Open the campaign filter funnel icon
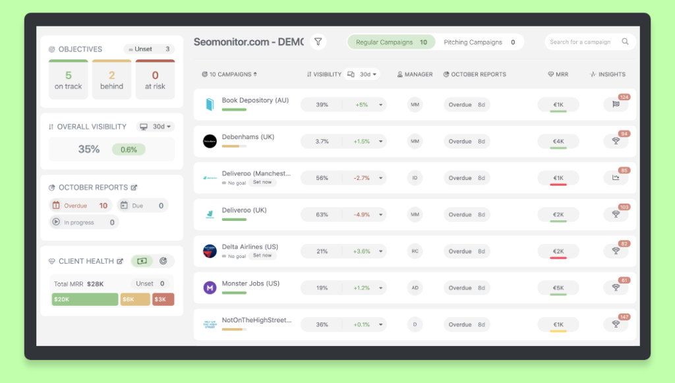 318,42
